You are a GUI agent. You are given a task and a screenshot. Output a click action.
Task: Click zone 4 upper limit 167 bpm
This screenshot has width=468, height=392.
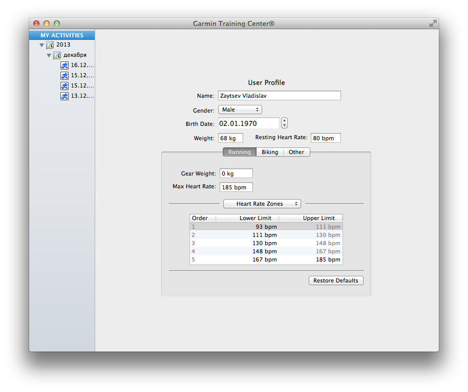click(x=328, y=251)
